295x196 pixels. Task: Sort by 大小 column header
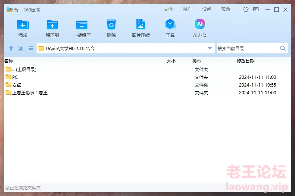click(x=171, y=61)
